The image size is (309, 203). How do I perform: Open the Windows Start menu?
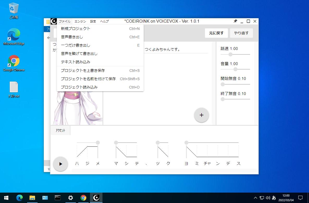point(6,198)
